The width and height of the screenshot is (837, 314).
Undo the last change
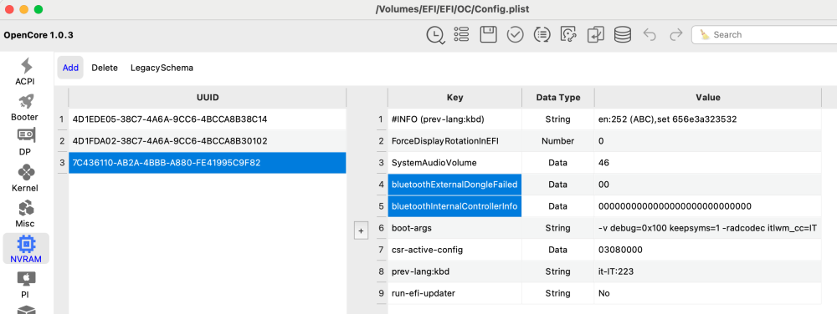(x=650, y=35)
